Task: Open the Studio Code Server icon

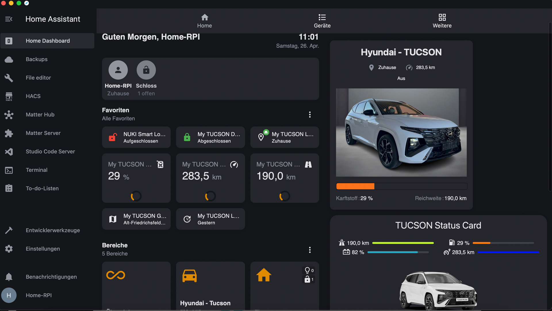Action: tap(9, 152)
